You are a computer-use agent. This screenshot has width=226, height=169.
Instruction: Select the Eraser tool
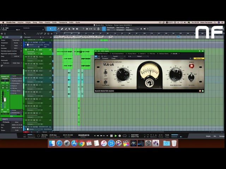pyautogui.click(x=62, y=29)
